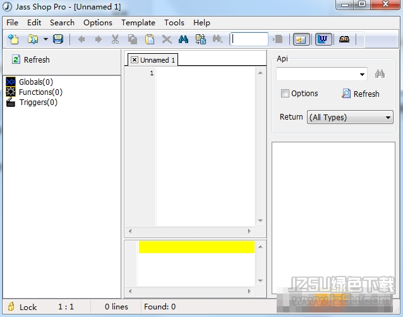Click the editor horizontal scroll-left arrow
This screenshot has height=317, width=403.
(130, 231)
